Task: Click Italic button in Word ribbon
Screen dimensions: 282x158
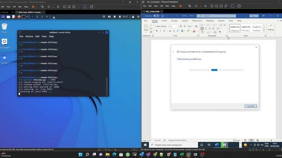Action: [160, 31]
